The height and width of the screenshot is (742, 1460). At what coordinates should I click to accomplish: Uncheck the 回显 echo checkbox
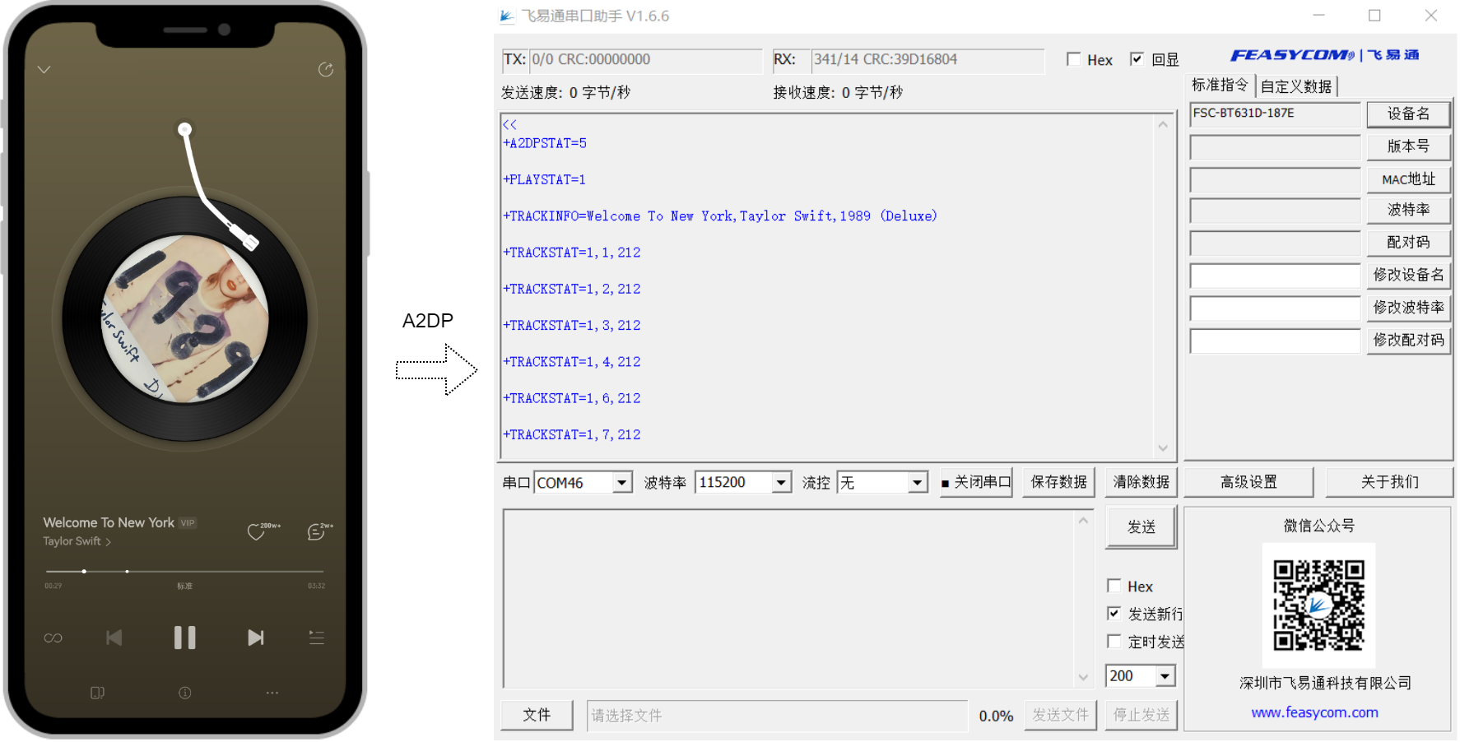click(x=1137, y=59)
